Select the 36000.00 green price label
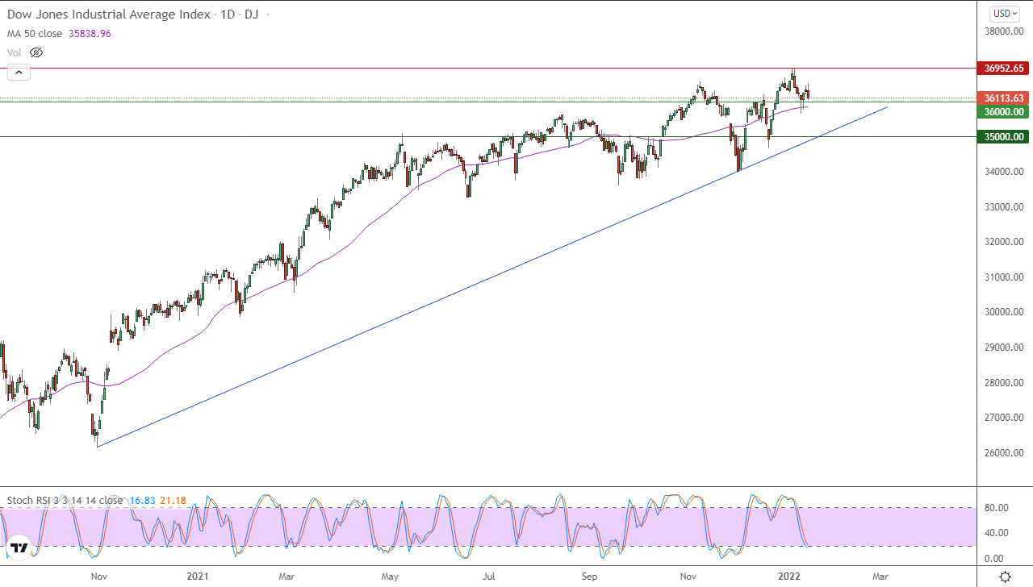This screenshot has width=1033, height=587. pyautogui.click(x=1004, y=112)
